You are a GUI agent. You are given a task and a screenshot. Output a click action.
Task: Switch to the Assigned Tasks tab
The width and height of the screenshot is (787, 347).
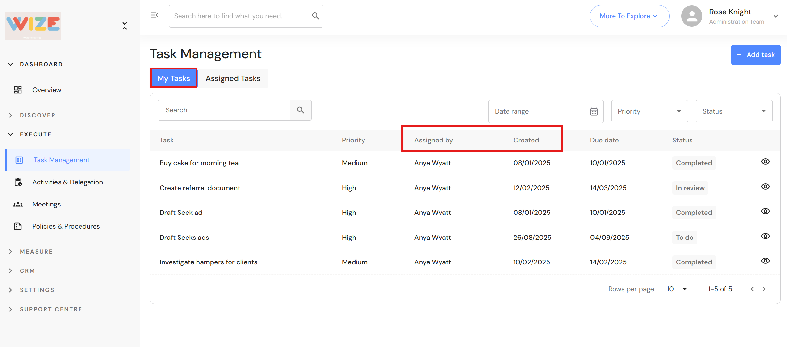tap(233, 78)
